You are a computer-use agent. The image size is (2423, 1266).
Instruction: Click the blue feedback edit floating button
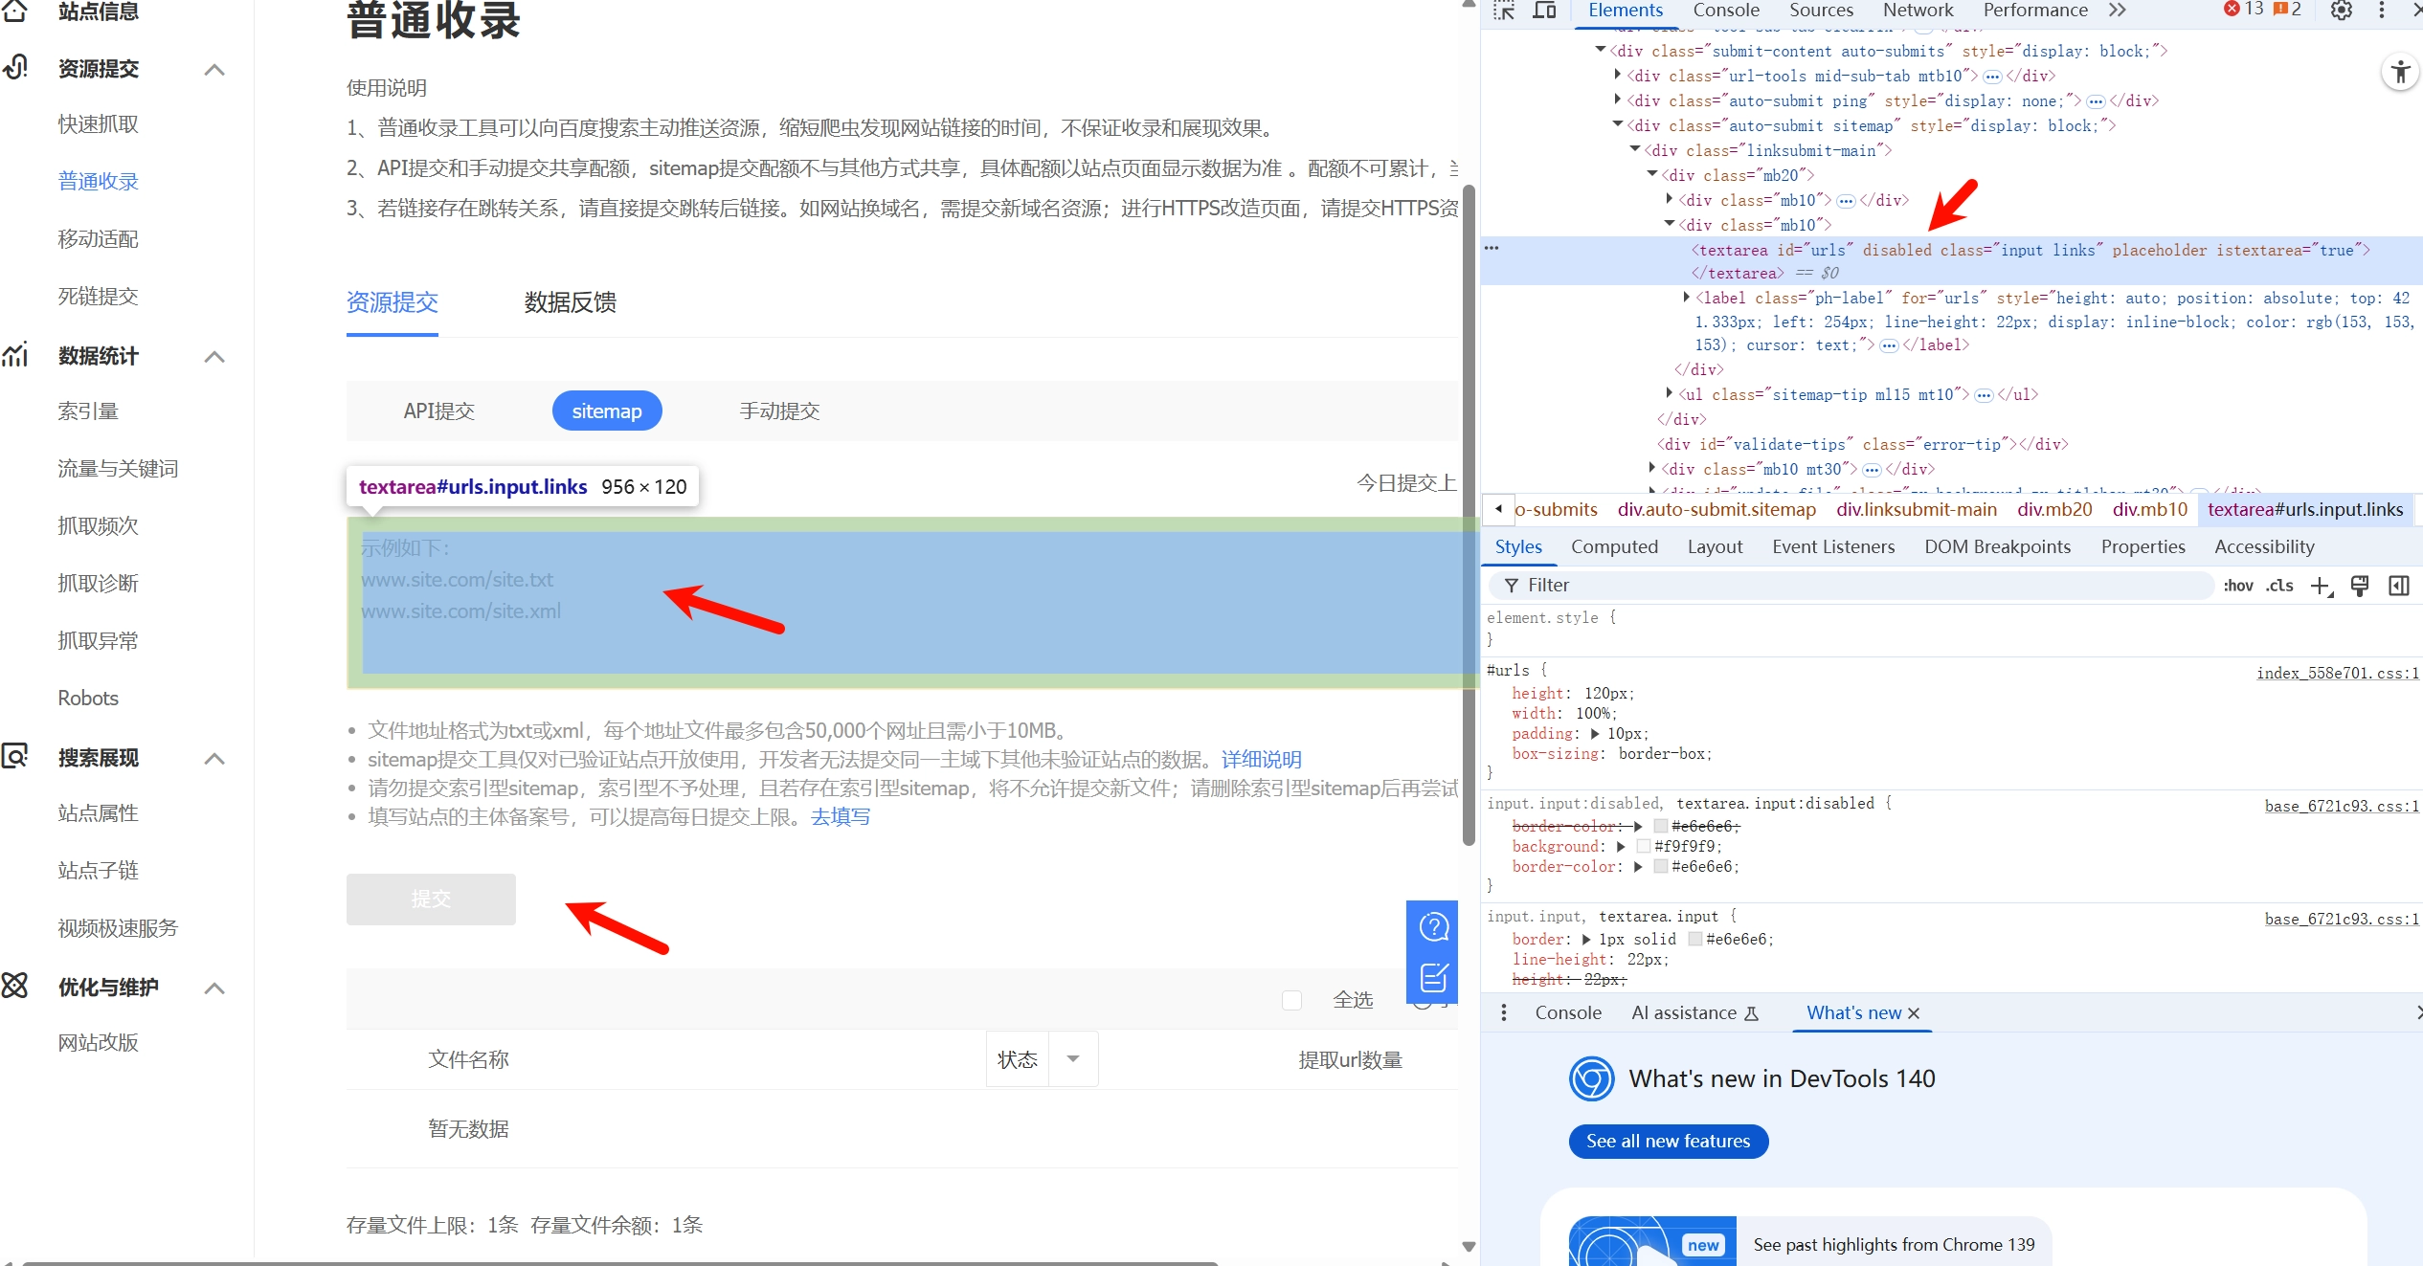(1433, 977)
